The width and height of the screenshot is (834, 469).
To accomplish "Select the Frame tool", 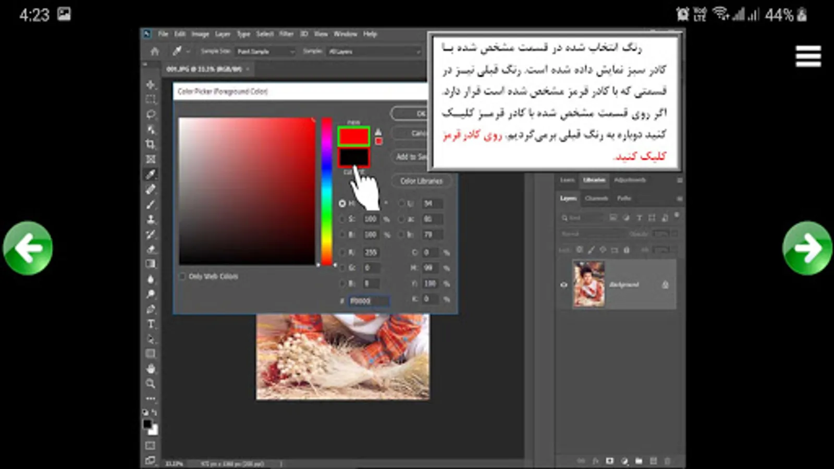I will click(x=151, y=159).
